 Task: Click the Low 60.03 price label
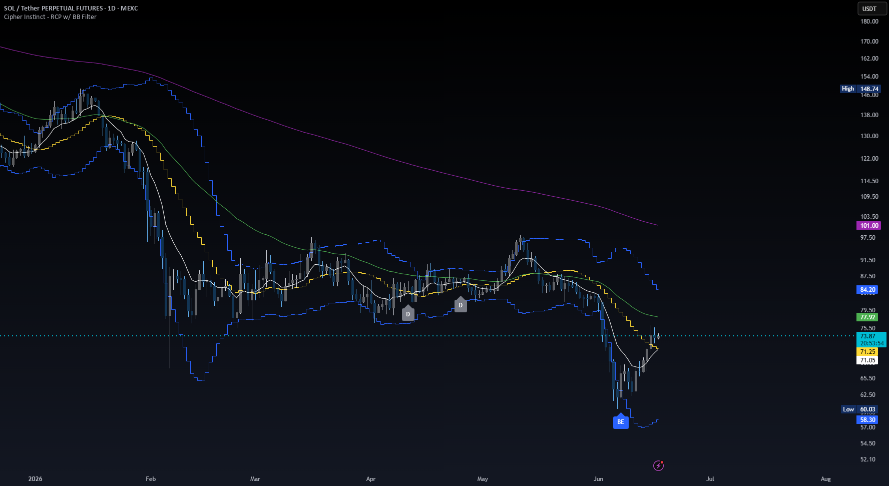click(860, 409)
